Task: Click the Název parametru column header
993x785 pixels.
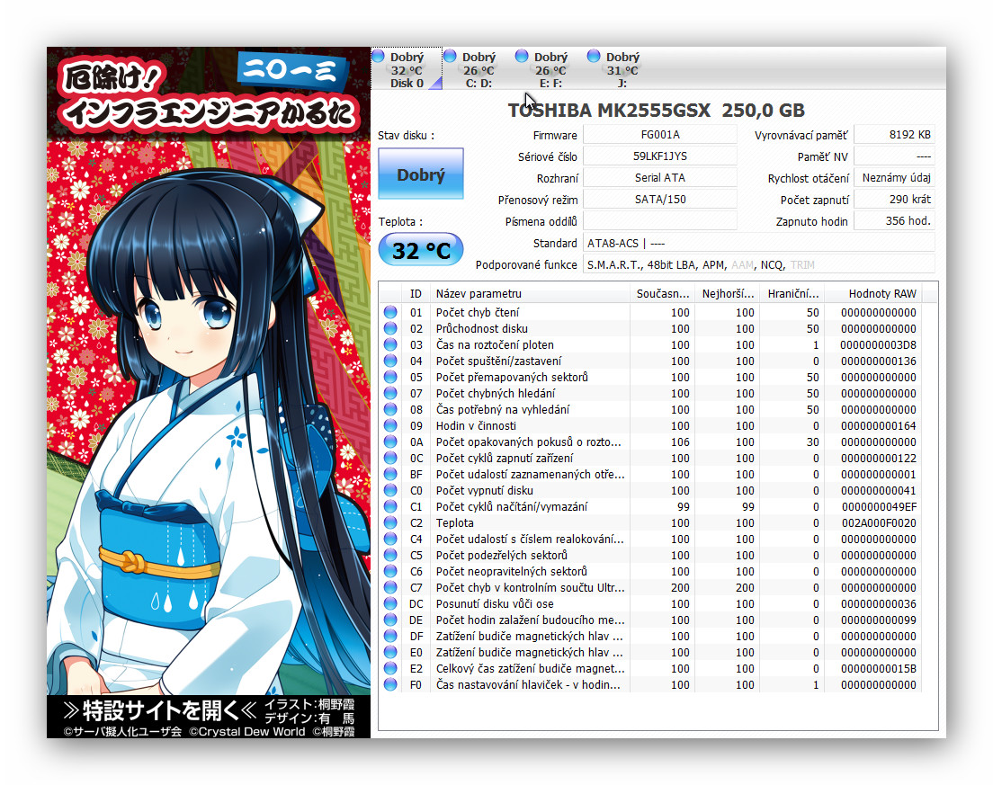Action: coord(530,294)
